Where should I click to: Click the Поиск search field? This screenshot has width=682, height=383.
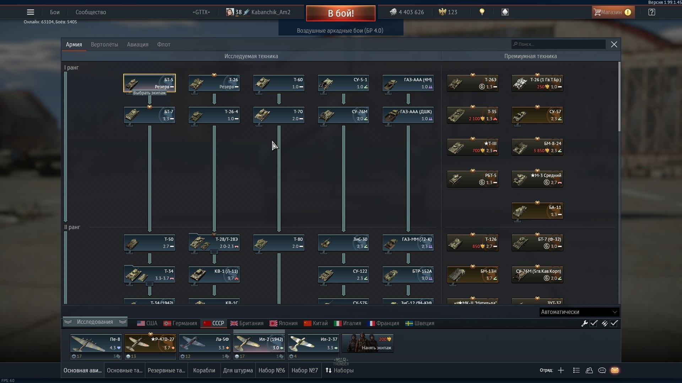(x=559, y=44)
